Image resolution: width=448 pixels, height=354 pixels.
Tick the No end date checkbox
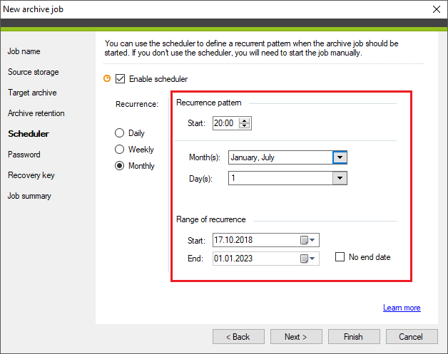(x=340, y=257)
